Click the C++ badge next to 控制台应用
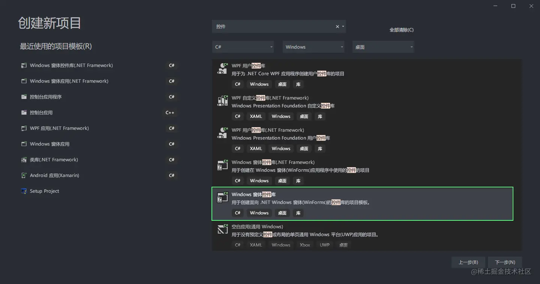The width and height of the screenshot is (540, 284). [x=170, y=113]
